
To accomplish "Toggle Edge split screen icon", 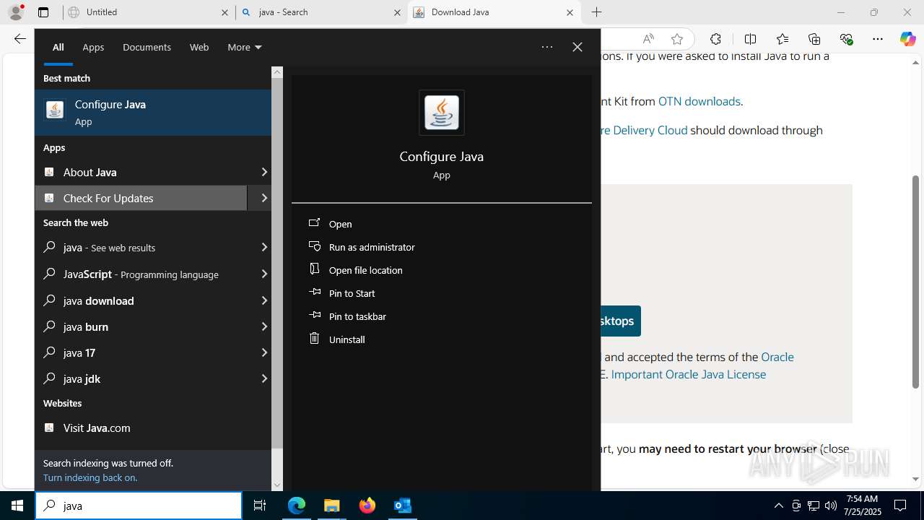I will tap(750, 39).
